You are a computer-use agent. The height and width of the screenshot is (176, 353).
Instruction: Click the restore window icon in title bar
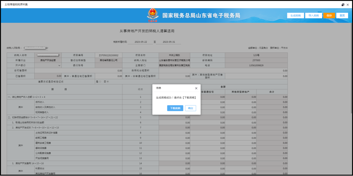[343, 5]
